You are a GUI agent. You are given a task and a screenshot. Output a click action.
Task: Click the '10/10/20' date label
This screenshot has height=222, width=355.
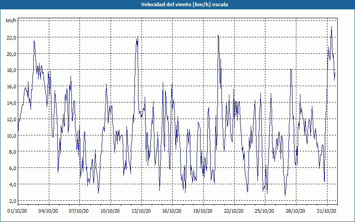click(110, 211)
